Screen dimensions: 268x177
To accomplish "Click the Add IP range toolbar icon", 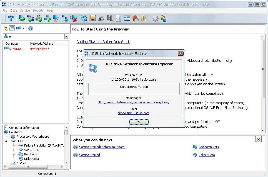I will click(x=39, y=18).
